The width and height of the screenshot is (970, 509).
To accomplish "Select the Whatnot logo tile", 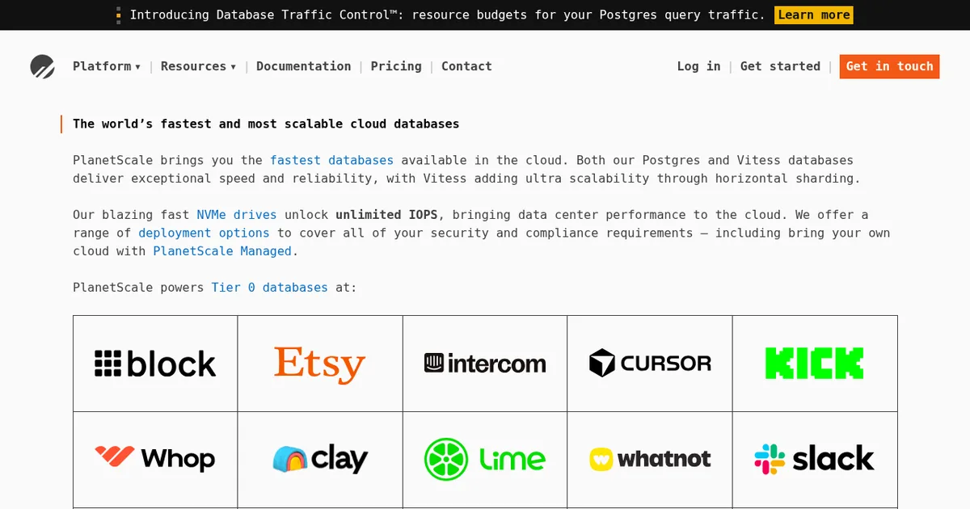I will (x=650, y=459).
